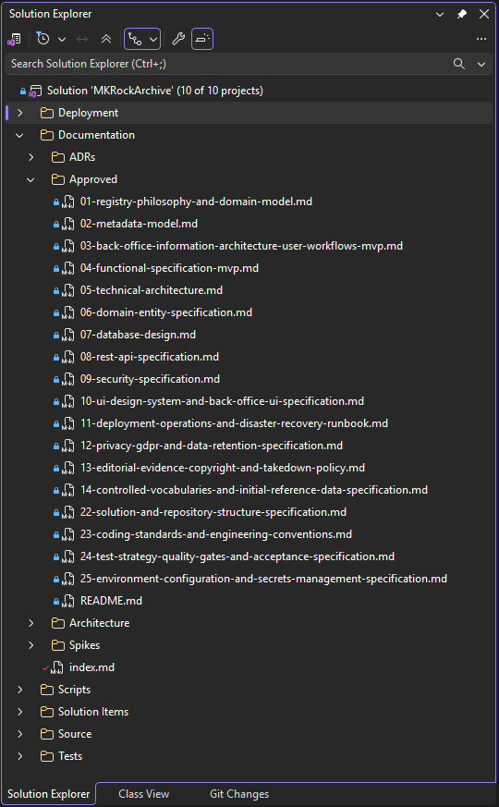Click the Tests folder icon
Image resolution: width=499 pixels, height=807 pixels.
pyautogui.click(x=47, y=755)
